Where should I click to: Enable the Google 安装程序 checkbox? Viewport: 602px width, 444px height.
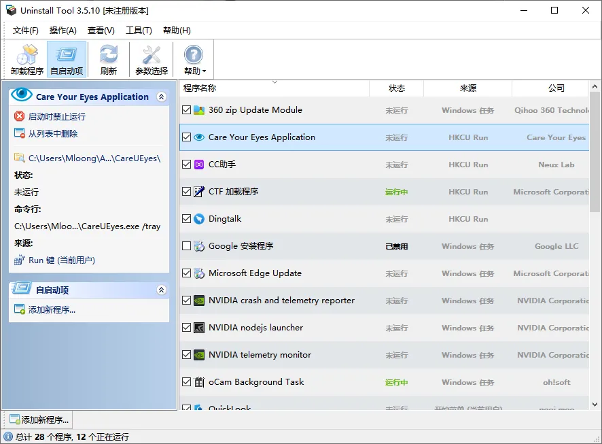point(187,246)
